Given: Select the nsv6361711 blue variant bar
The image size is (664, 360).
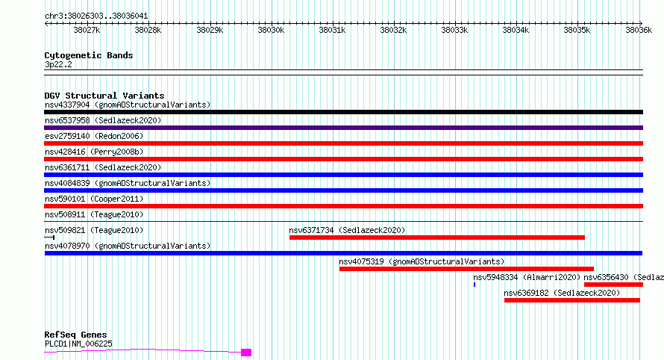Looking at the screenshot, I should pos(343,175).
